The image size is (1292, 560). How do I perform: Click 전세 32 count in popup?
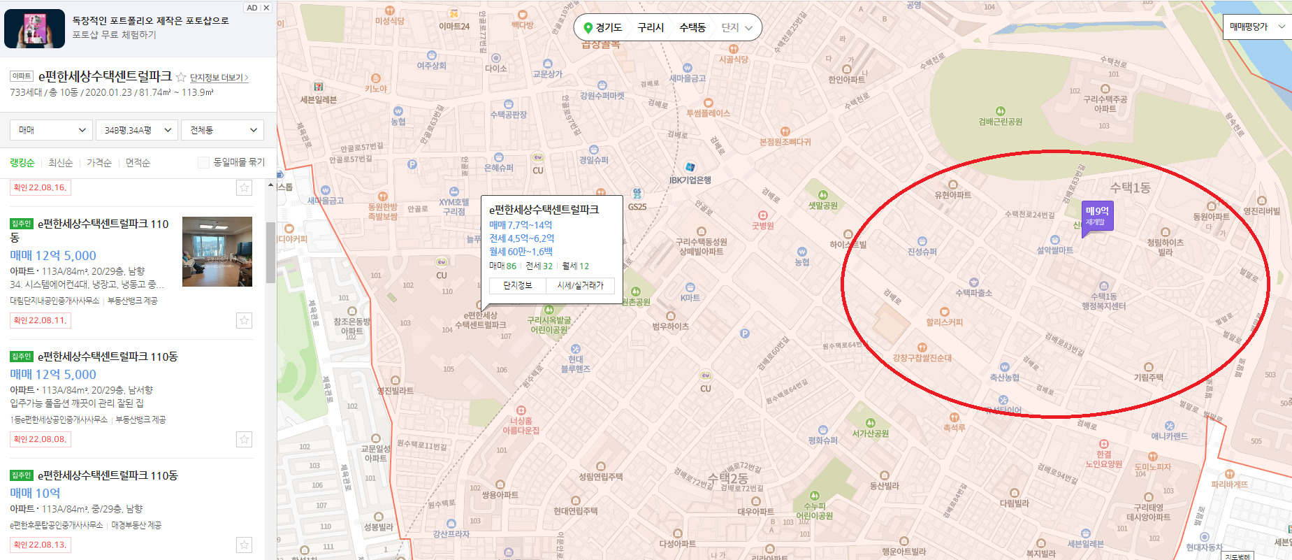pyautogui.click(x=539, y=266)
